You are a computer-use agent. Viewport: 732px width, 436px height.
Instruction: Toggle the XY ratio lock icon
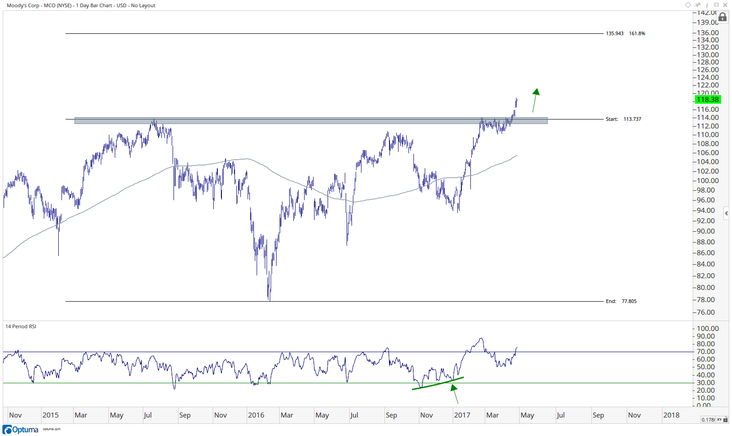tap(726, 420)
